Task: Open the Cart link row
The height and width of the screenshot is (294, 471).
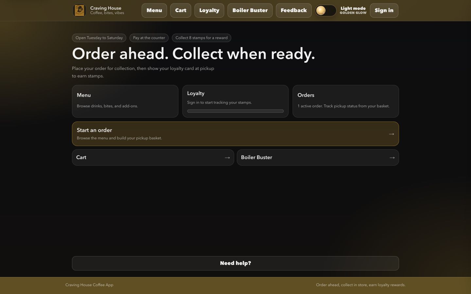Action: point(153,157)
